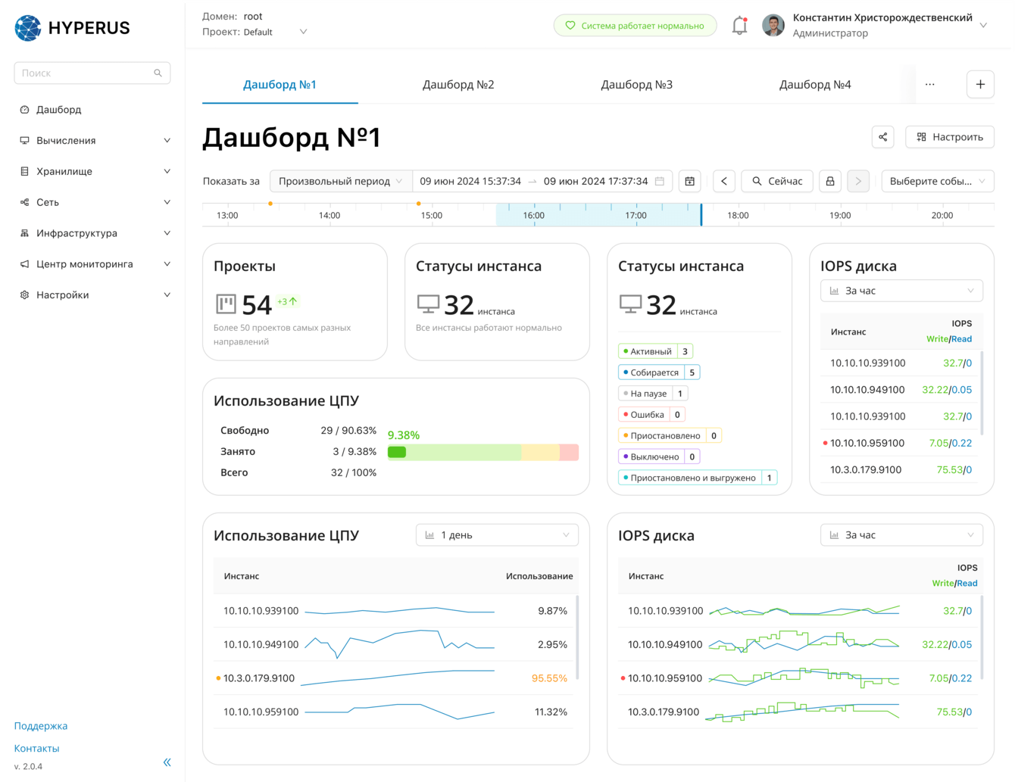Click the HYPERUS logo

pos(73,28)
